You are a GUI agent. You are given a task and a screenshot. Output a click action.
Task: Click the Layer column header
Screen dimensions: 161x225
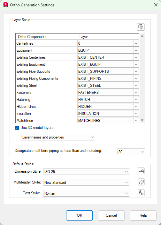coord(108,37)
